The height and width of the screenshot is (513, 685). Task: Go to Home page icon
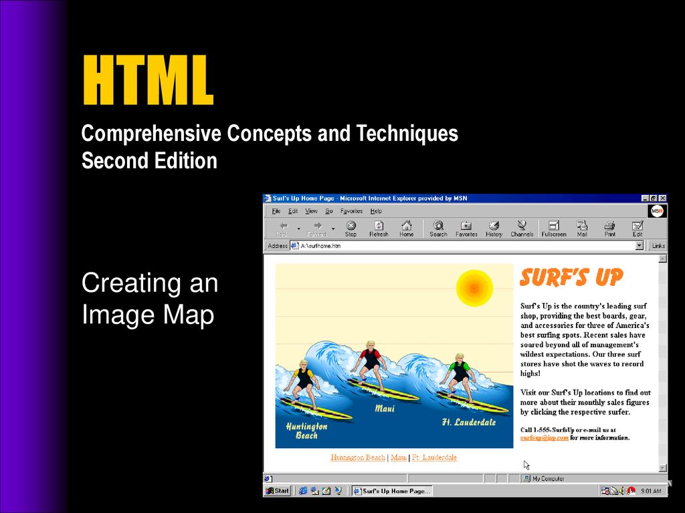(406, 228)
